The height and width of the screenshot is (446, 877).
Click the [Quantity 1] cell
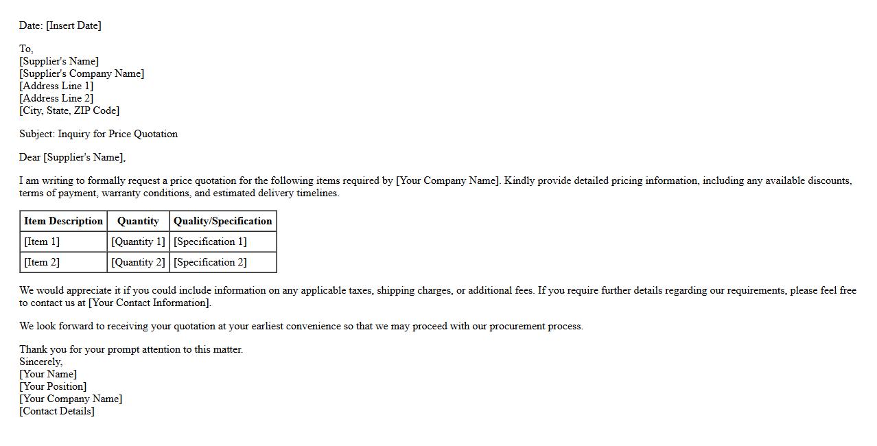138,242
